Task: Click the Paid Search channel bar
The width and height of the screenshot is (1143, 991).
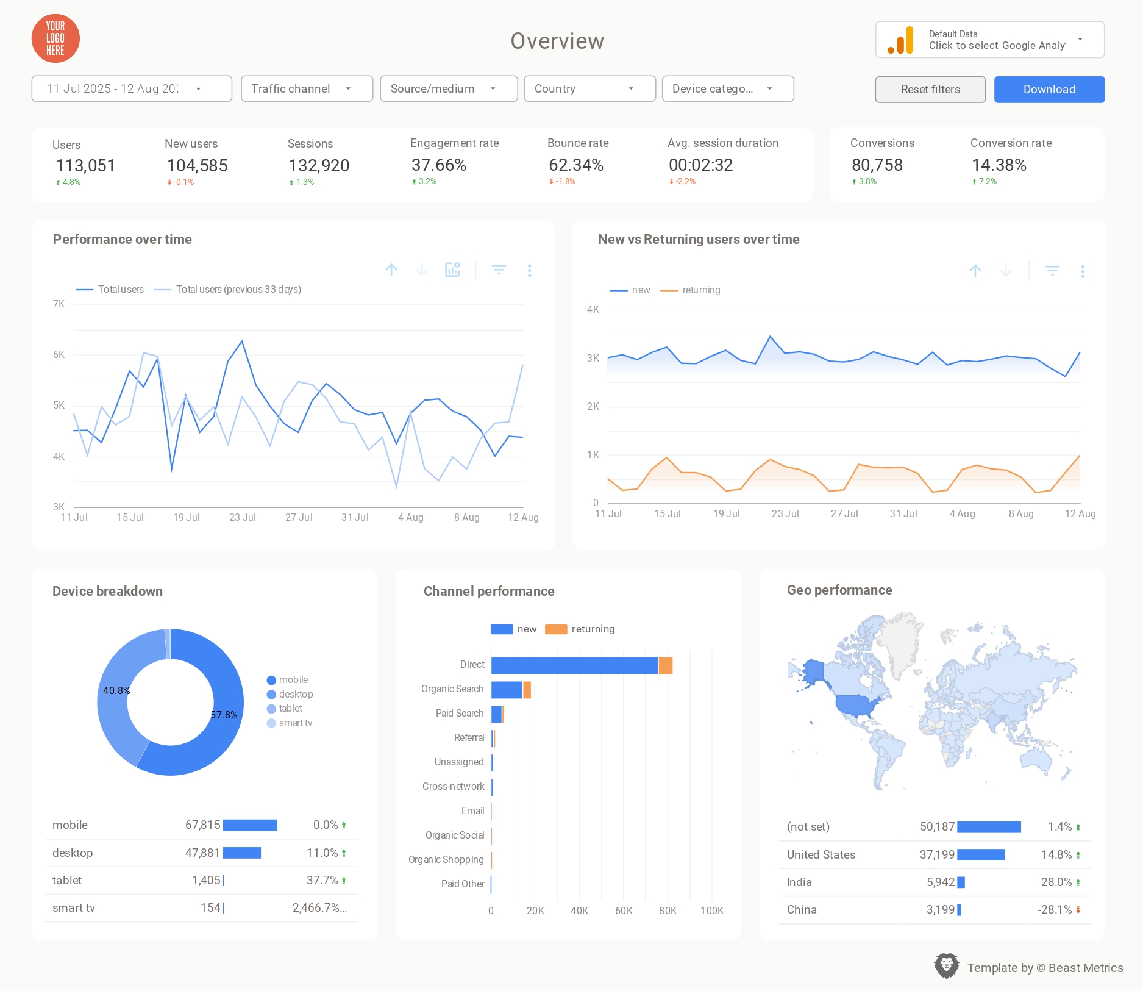Action: (497, 715)
